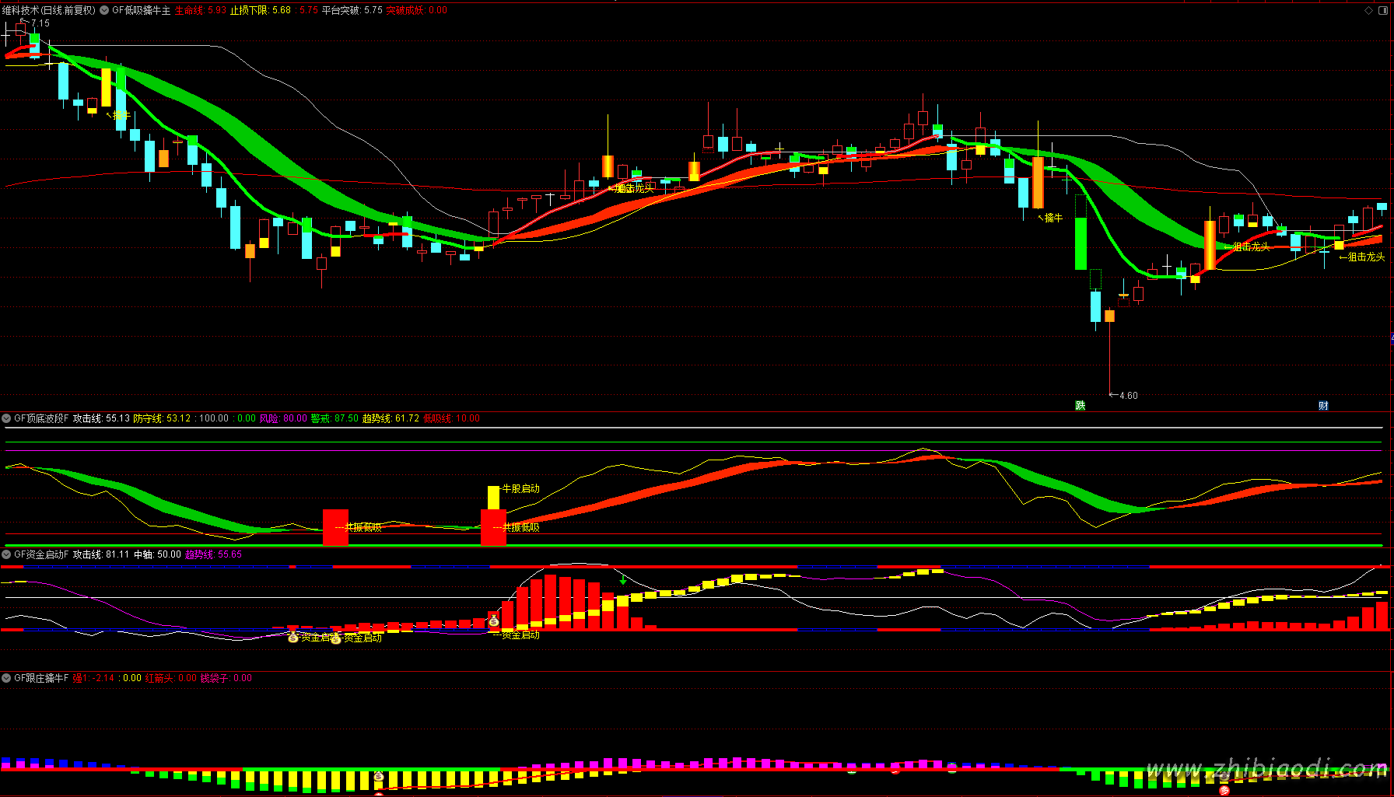Click the GF低吸擒牛主 indicator name
Viewport: 1394px width, 797px height.
tap(141, 10)
